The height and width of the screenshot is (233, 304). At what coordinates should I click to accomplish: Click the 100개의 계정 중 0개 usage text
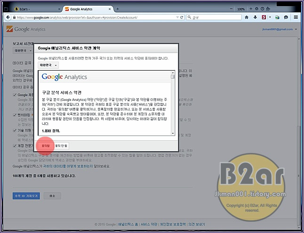coord(44,176)
